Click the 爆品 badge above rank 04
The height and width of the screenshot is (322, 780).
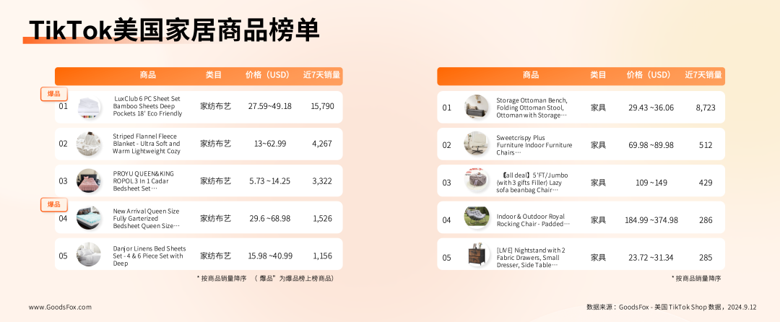click(x=53, y=204)
